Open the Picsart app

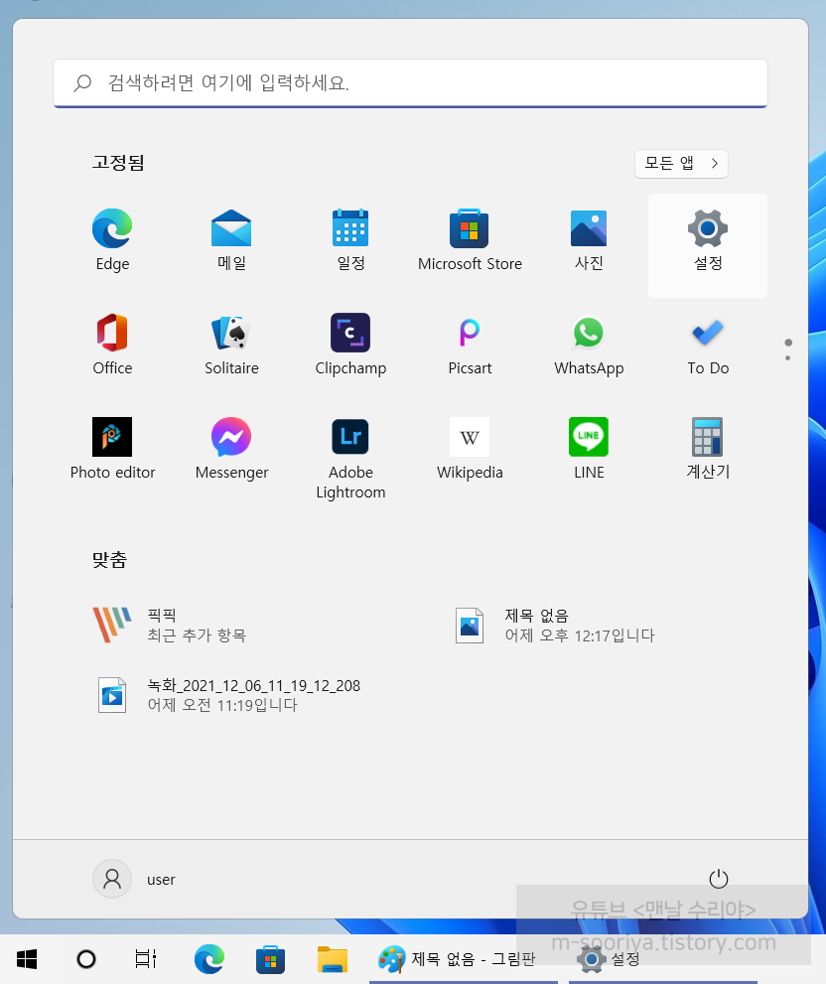point(470,345)
